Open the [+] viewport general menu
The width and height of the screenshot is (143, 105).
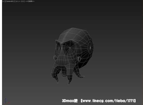[4, 1]
